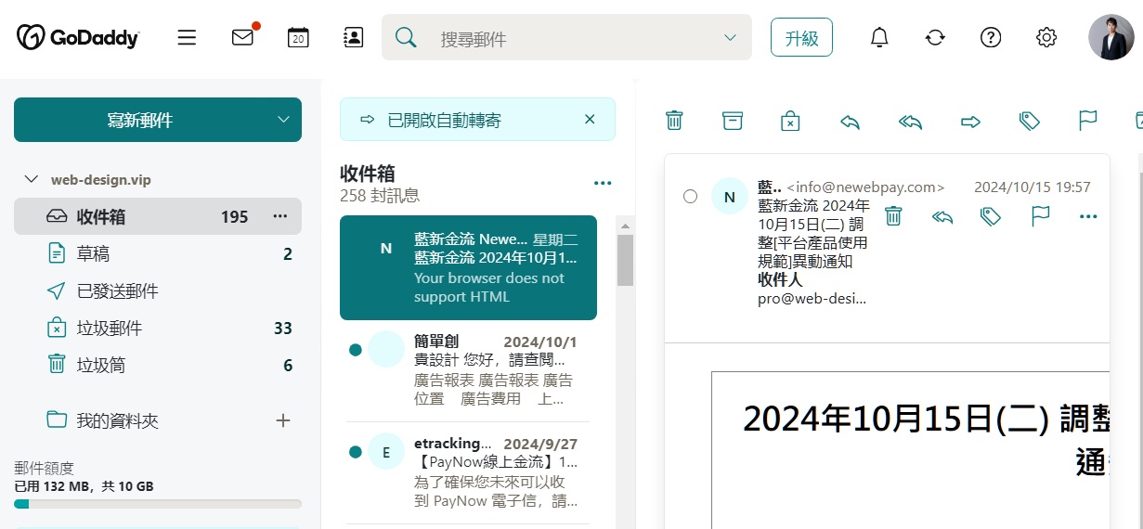The height and width of the screenshot is (529, 1143).
Task: Open the contacts icon in header
Action: (x=353, y=37)
